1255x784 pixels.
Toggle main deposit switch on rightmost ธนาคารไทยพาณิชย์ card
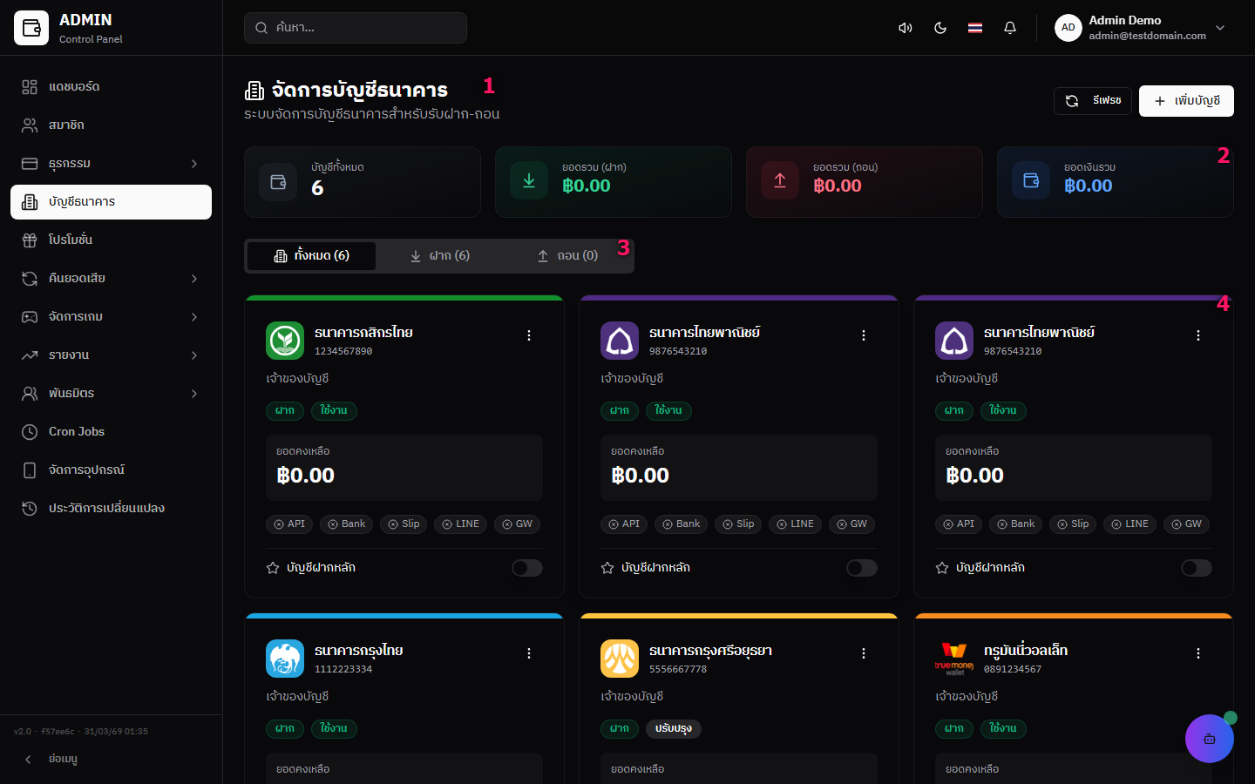pos(1196,568)
